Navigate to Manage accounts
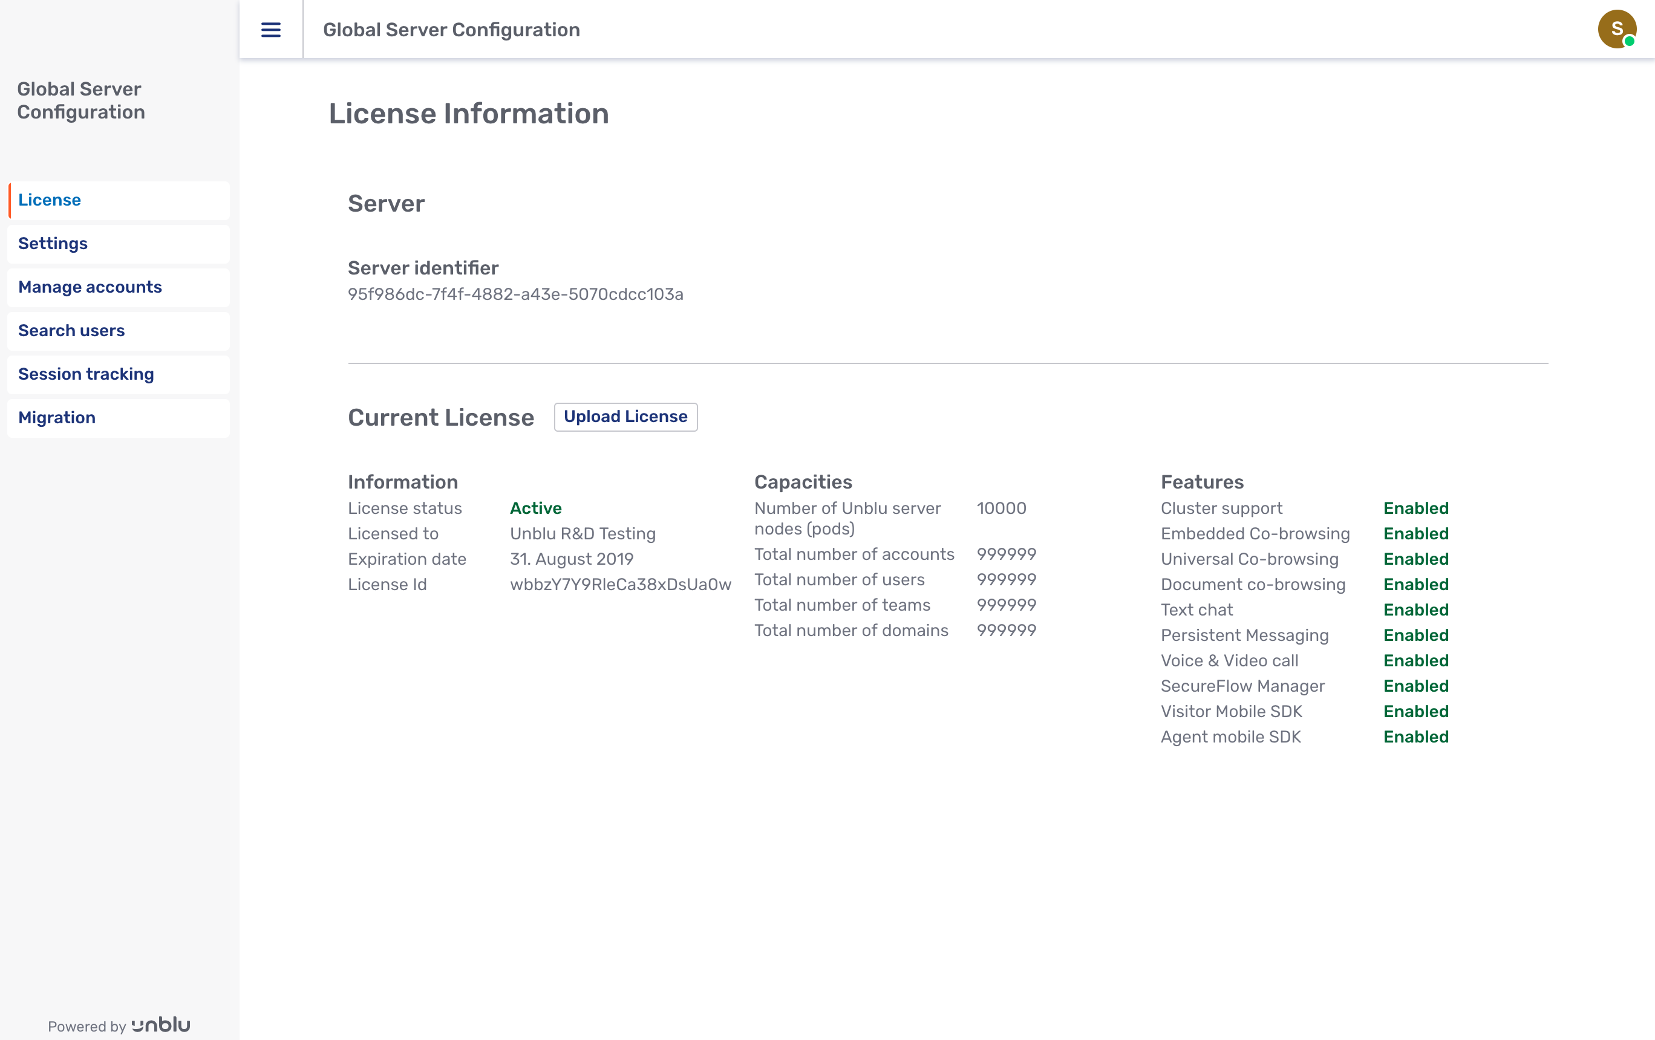 point(90,287)
